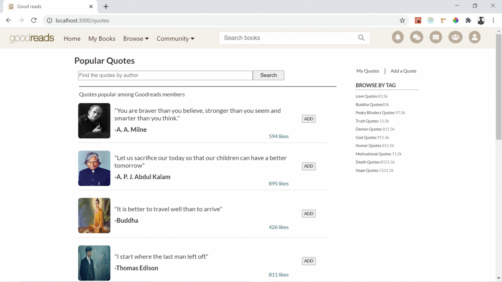Browse Peaky Blinders Quotes tag
The height and width of the screenshot is (282, 502).
coord(380,113)
